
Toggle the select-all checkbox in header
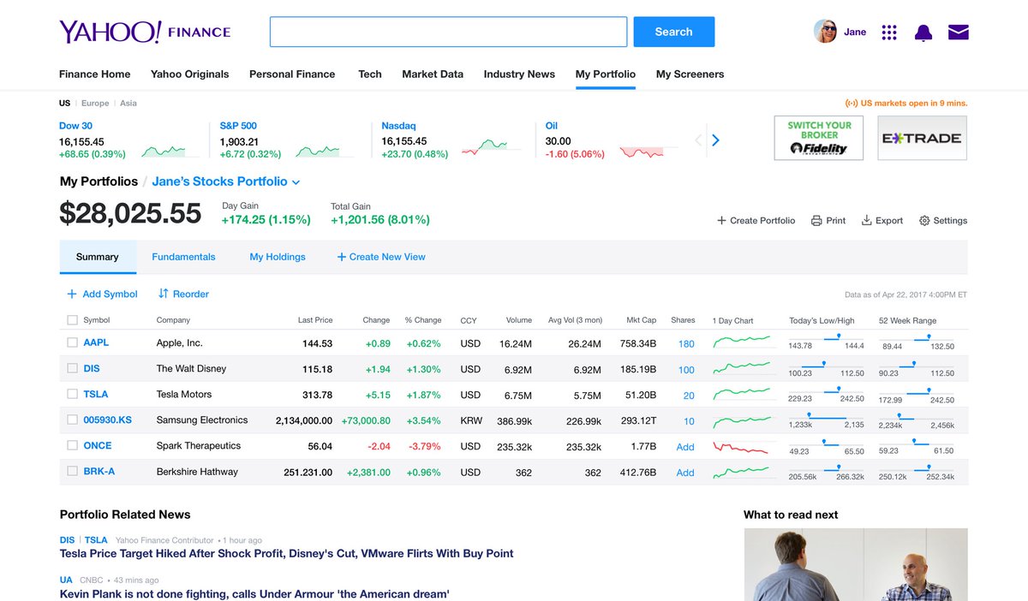tap(72, 320)
